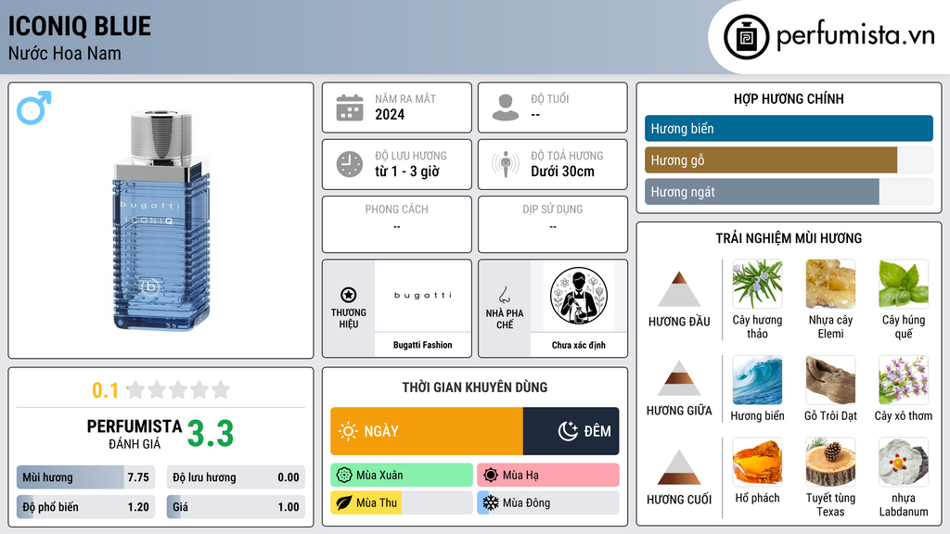The height and width of the screenshot is (534, 950).
Task: Click the perfumer illustration above Chưa xác định
Action: click(579, 296)
